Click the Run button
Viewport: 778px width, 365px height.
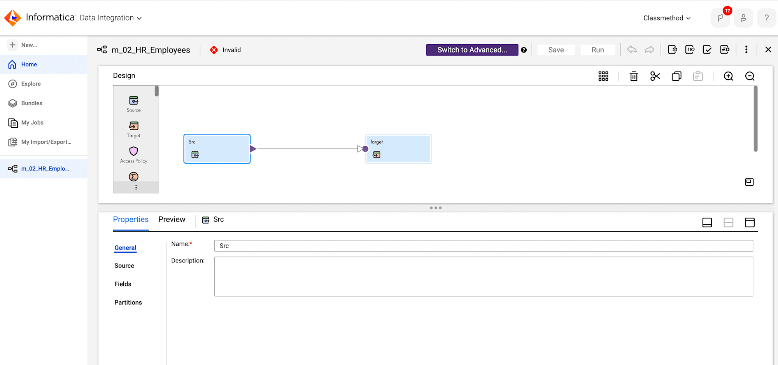point(598,50)
